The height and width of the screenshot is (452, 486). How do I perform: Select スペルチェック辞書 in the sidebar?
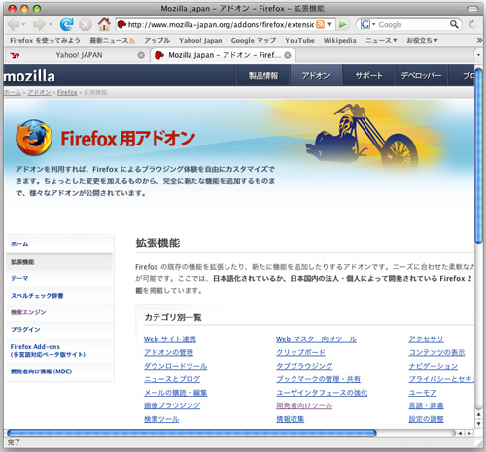(x=37, y=295)
